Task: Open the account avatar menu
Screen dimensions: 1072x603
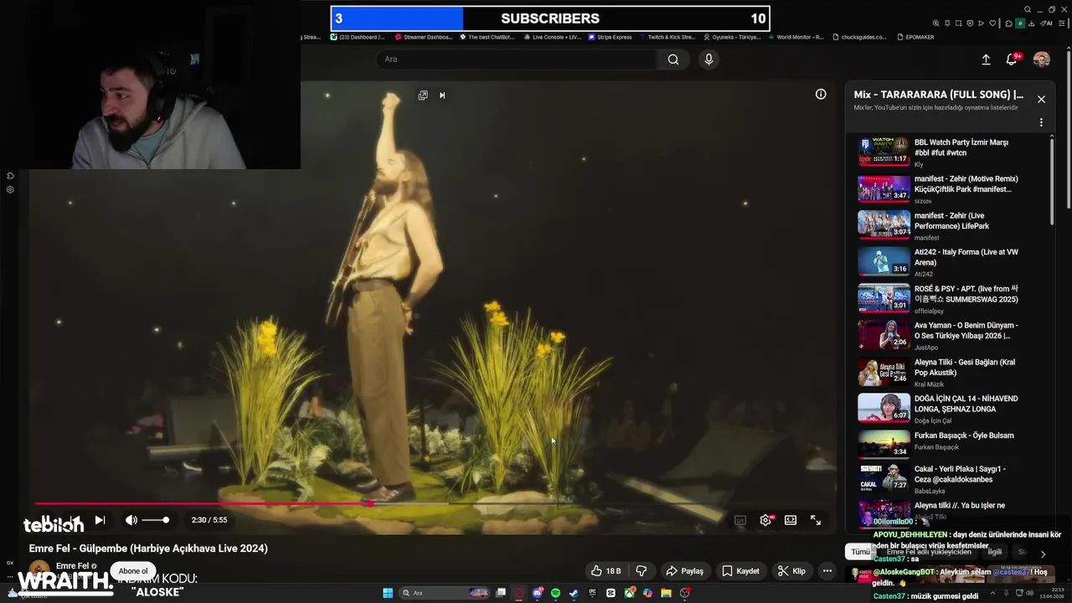Action: coord(1042,59)
